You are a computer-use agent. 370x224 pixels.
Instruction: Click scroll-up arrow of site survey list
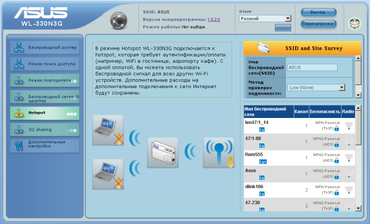click(358, 108)
